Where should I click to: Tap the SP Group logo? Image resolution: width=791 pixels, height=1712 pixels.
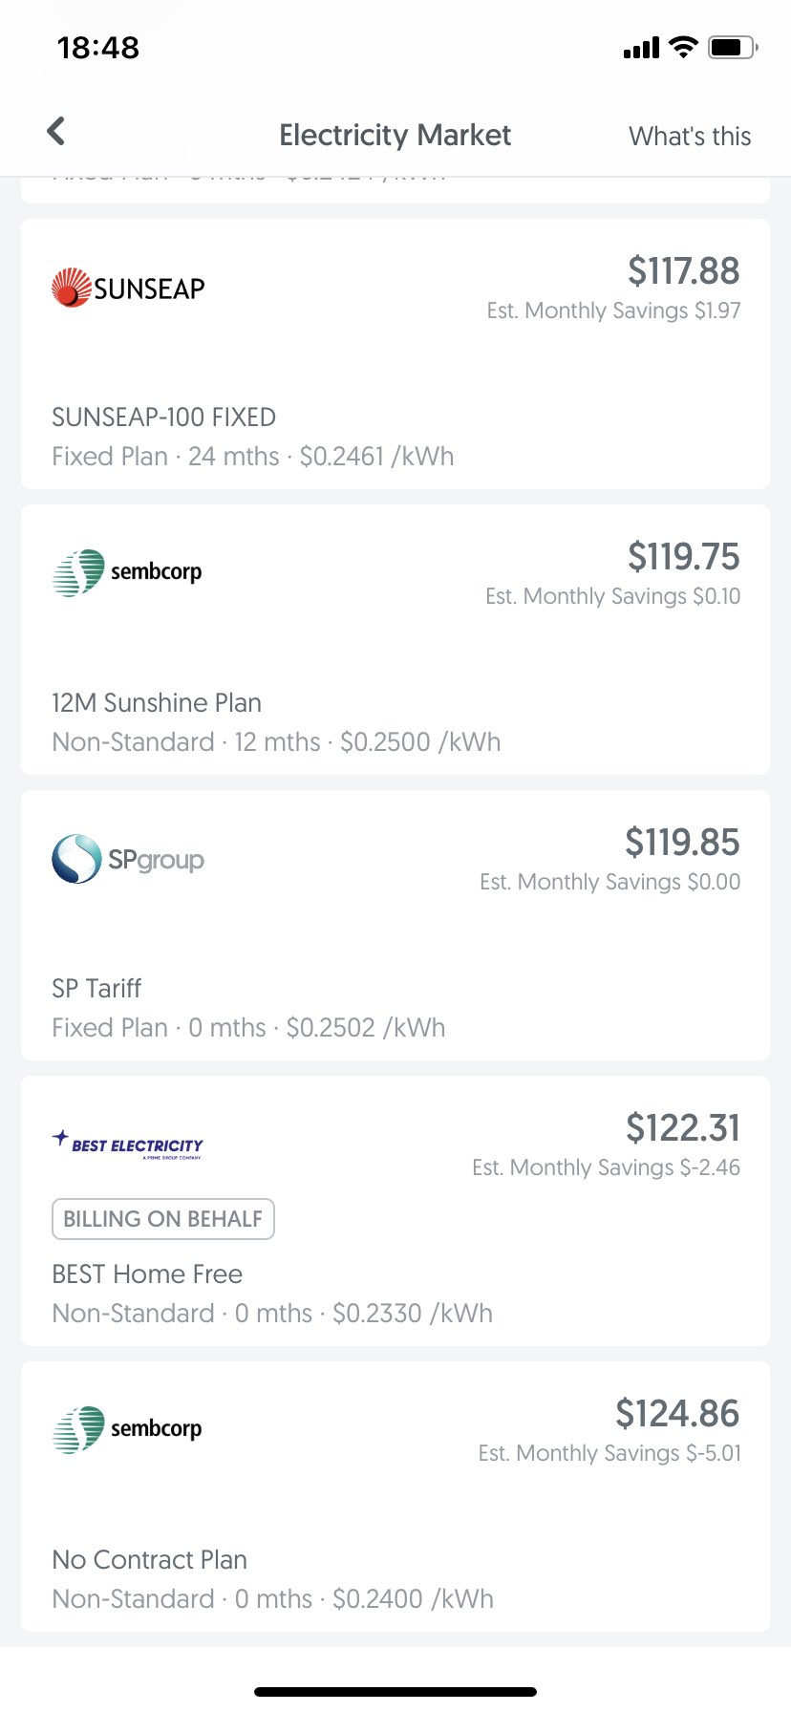pos(128,859)
